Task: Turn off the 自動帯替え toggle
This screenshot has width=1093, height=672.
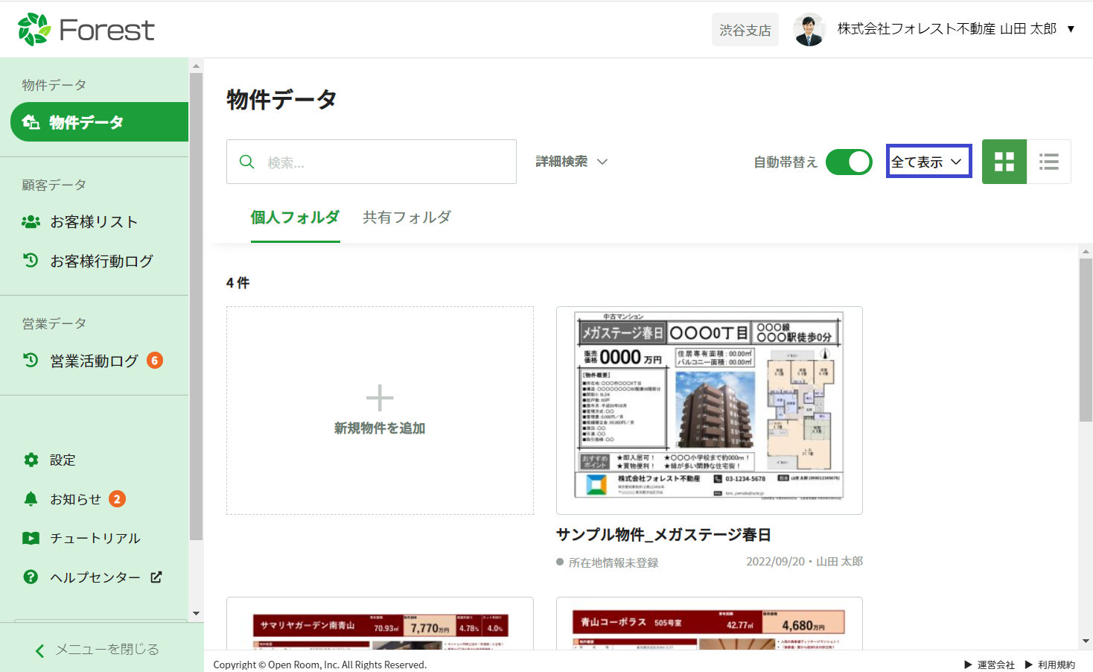Action: click(x=849, y=162)
